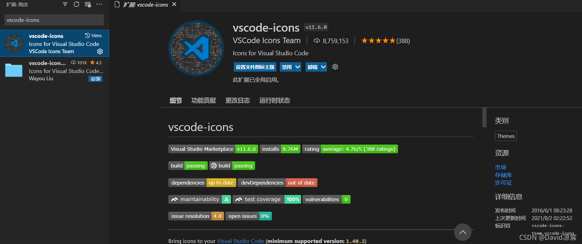The width and height of the screenshot is (582, 244).
Task: Open the 许可证 license link
Action: pyautogui.click(x=503, y=182)
